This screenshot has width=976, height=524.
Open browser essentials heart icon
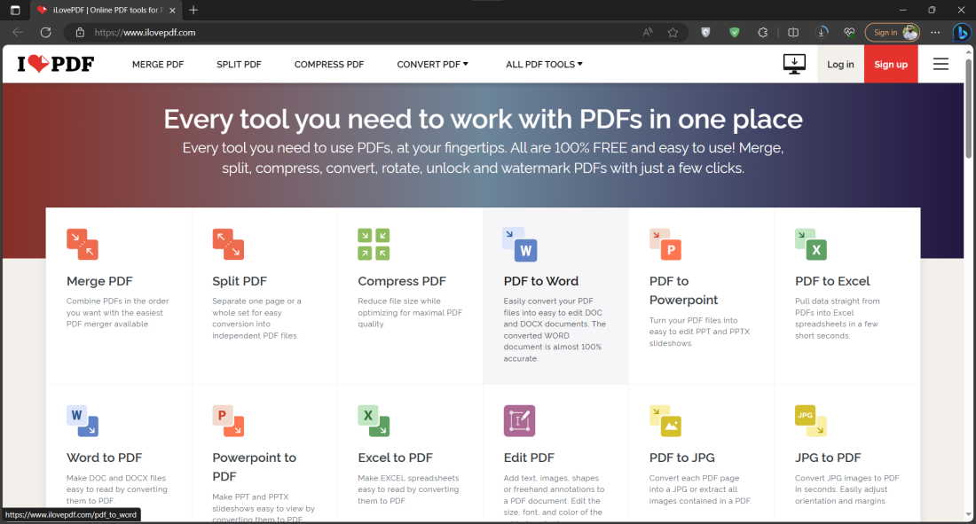[x=850, y=32]
